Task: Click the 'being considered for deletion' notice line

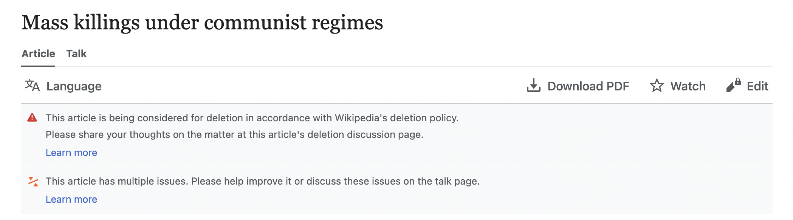Action: (189, 118)
